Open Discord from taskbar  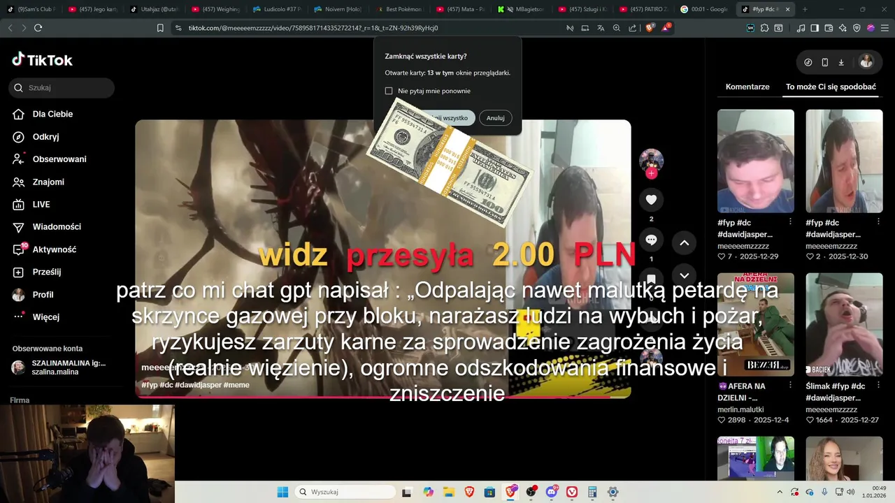tap(552, 492)
